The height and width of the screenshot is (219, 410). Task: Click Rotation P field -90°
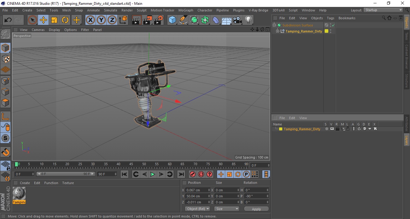(257, 196)
